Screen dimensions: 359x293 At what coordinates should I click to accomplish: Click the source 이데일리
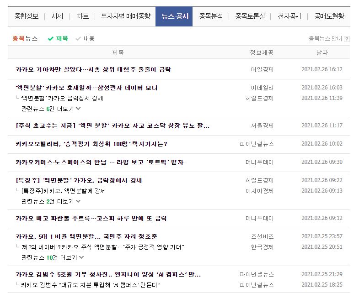point(262,88)
